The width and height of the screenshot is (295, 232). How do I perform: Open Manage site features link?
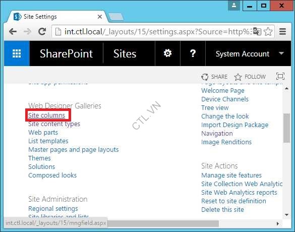(x=231, y=176)
